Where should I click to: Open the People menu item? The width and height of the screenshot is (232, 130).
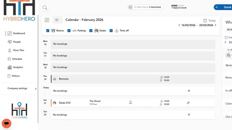17,42
